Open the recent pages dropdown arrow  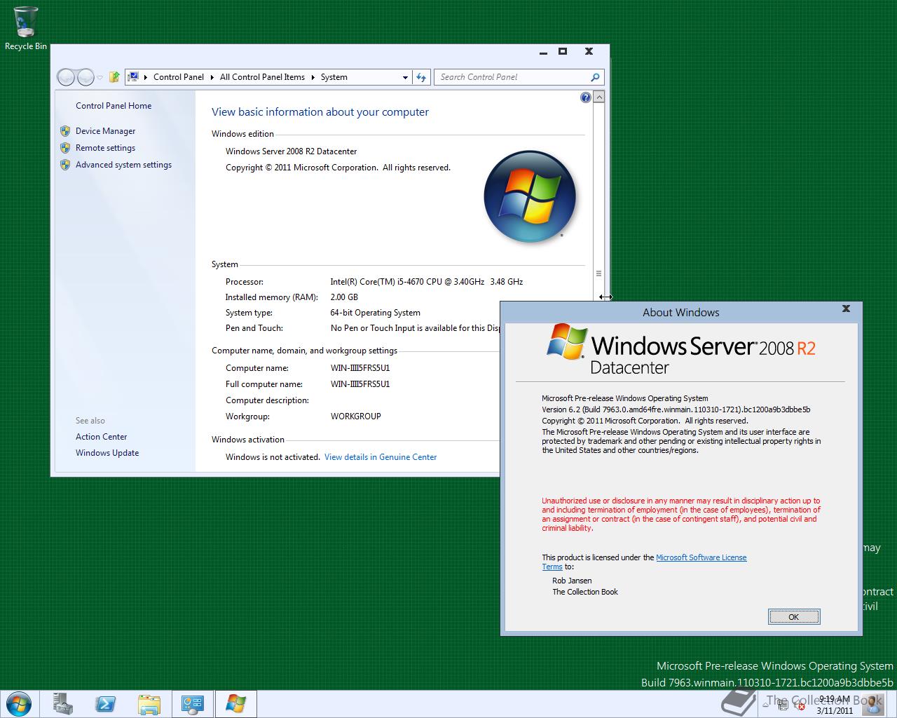pos(100,78)
